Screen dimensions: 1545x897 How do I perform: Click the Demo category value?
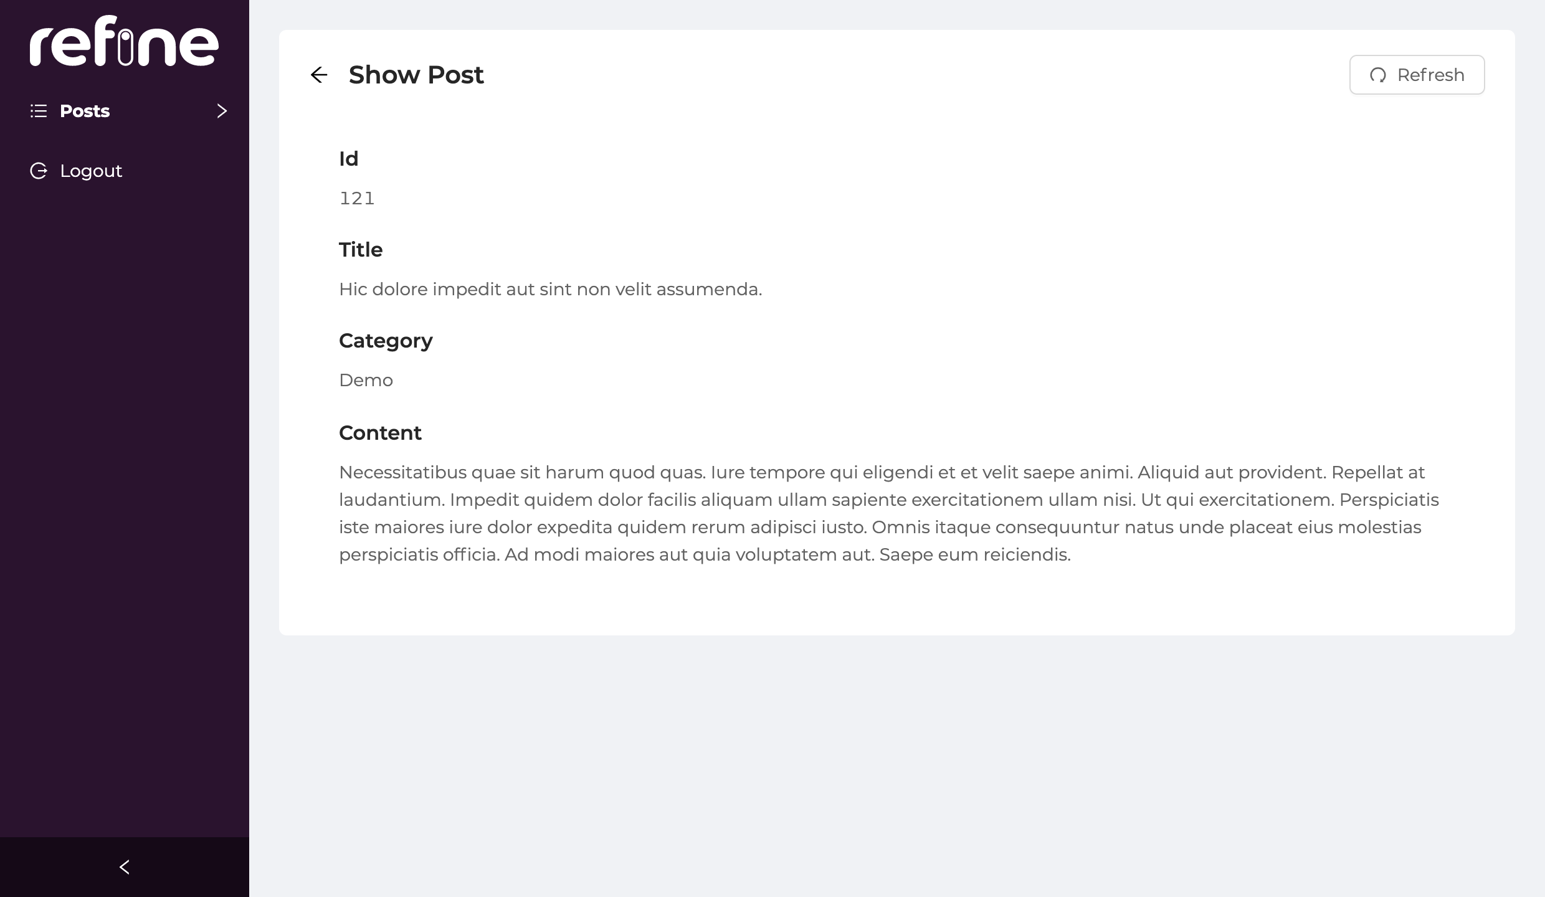366,380
